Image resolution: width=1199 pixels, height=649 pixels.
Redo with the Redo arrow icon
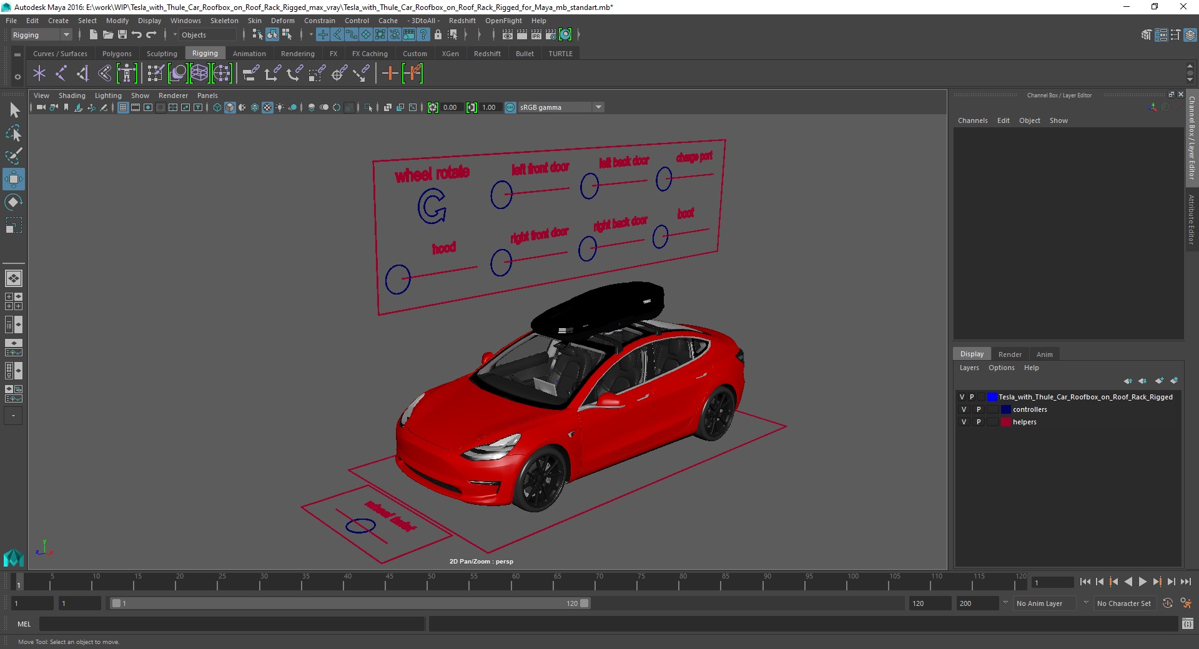click(151, 35)
